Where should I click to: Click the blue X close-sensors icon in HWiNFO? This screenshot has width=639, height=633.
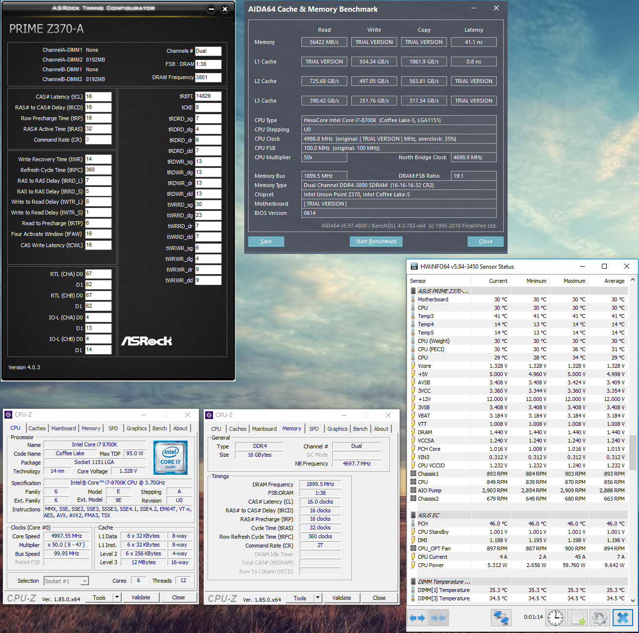(622, 618)
